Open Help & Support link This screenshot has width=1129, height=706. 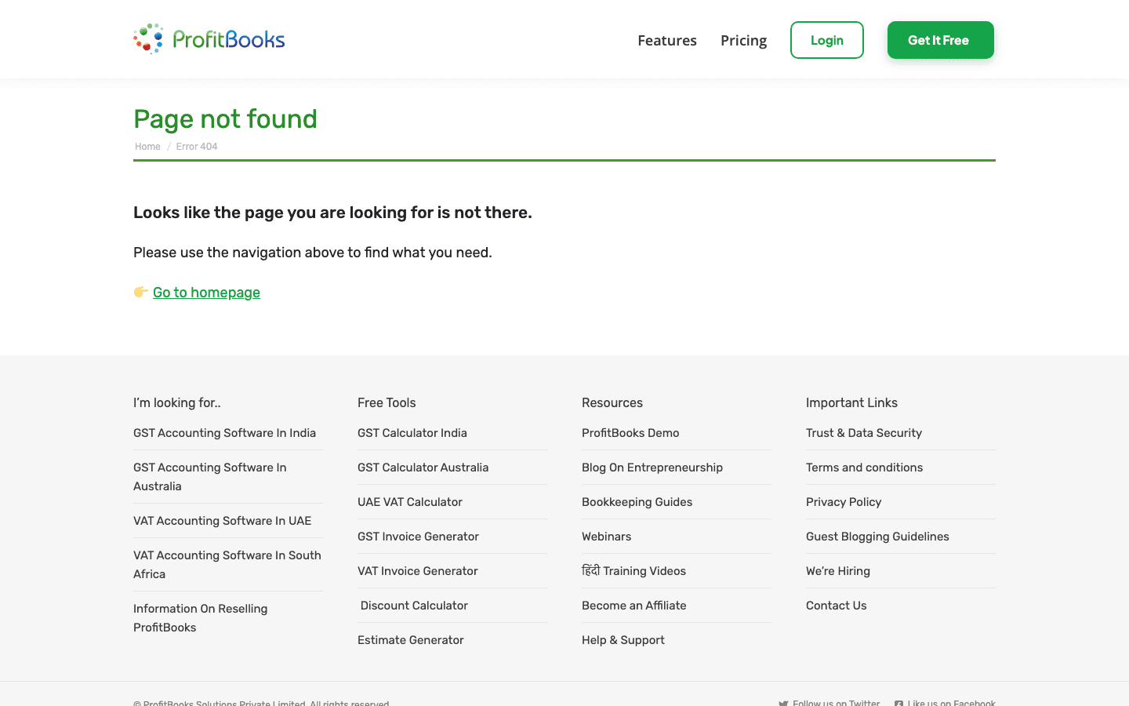[623, 640]
